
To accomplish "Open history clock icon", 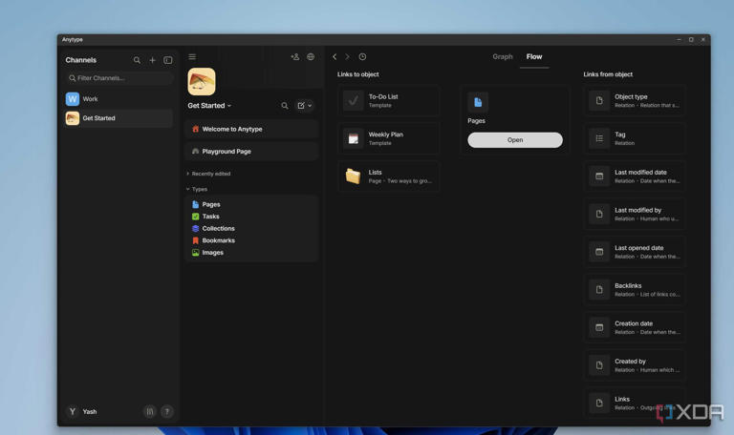I will click(x=362, y=56).
